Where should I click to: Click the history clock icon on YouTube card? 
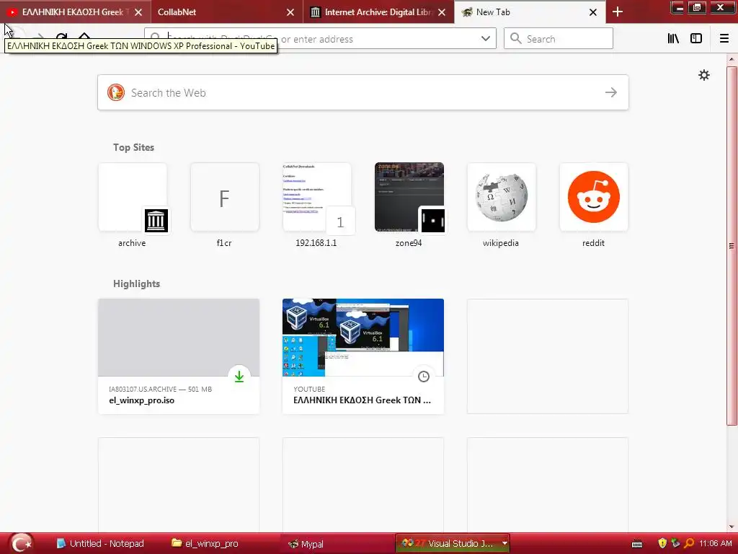pyautogui.click(x=424, y=377)
